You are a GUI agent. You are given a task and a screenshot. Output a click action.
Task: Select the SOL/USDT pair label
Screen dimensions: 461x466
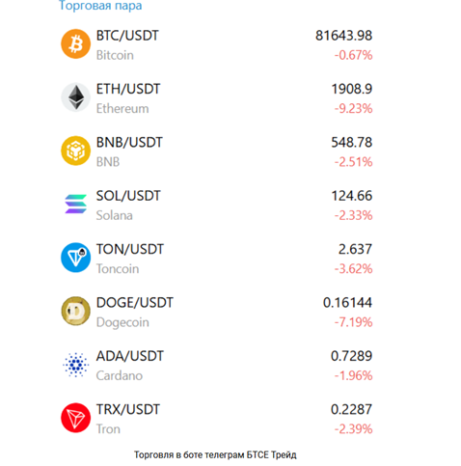pyautogui.click(x=128, y=196)
